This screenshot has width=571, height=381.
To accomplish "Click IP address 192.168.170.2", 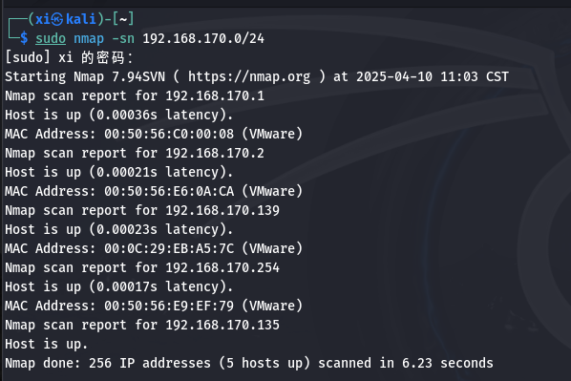I will click(215, 153).
